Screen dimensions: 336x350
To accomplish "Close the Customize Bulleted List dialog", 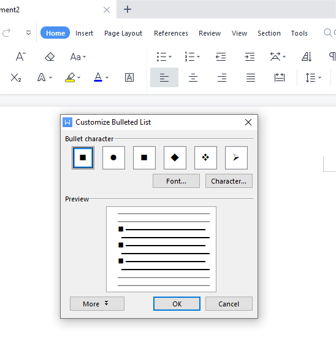I will coord(248,122).
